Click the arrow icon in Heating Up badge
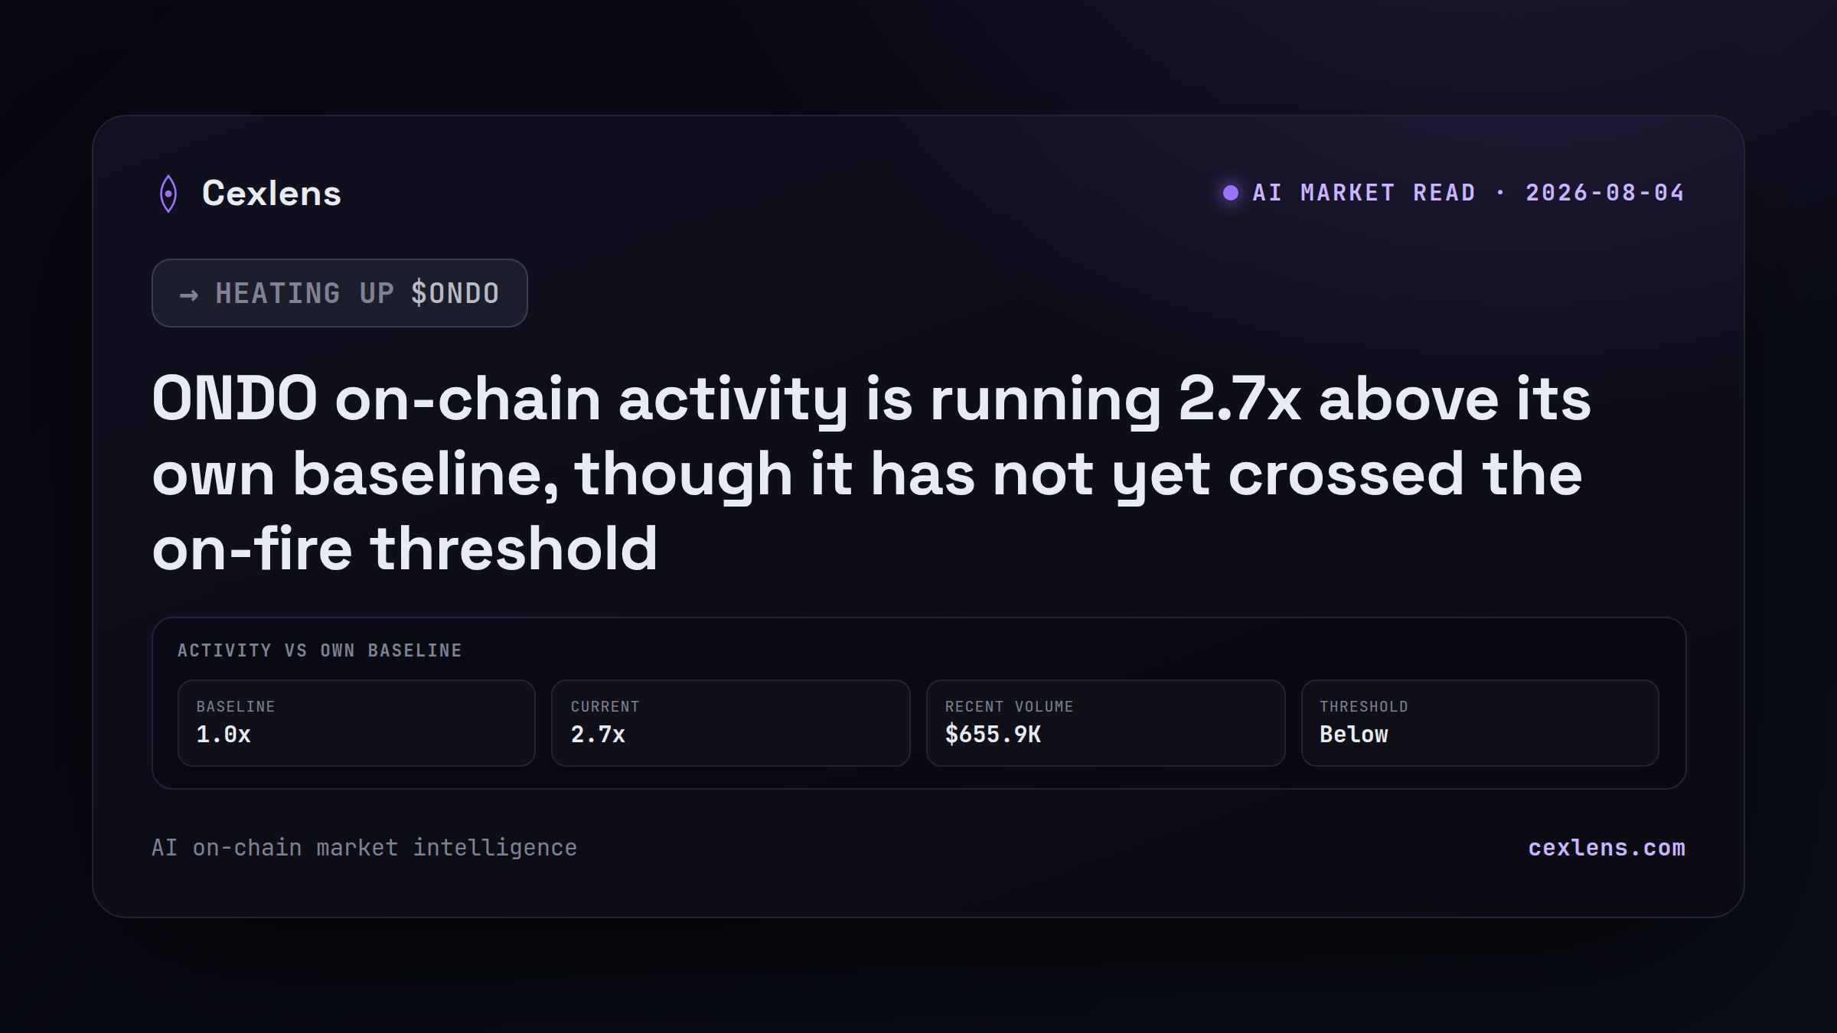 tap(189, 295)
